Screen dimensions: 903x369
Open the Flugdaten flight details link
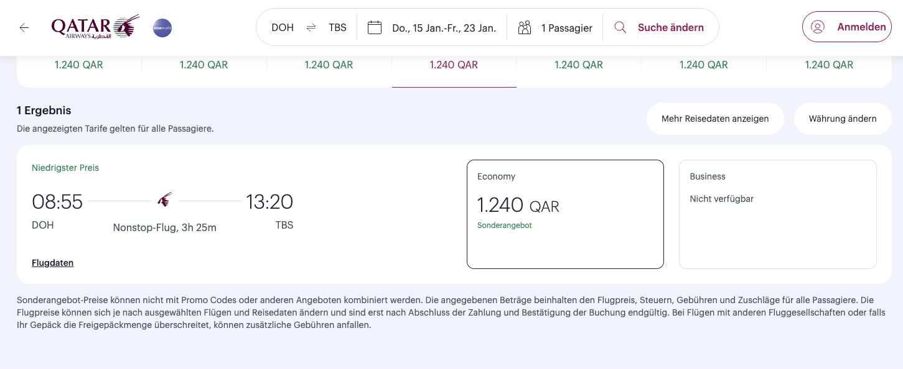coord(53,263)
